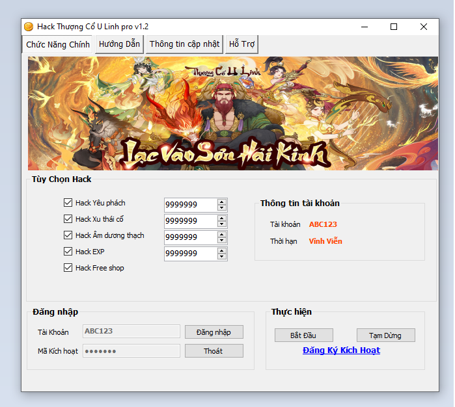Close the Hack Thượng Cổ U Linh window

424,27
